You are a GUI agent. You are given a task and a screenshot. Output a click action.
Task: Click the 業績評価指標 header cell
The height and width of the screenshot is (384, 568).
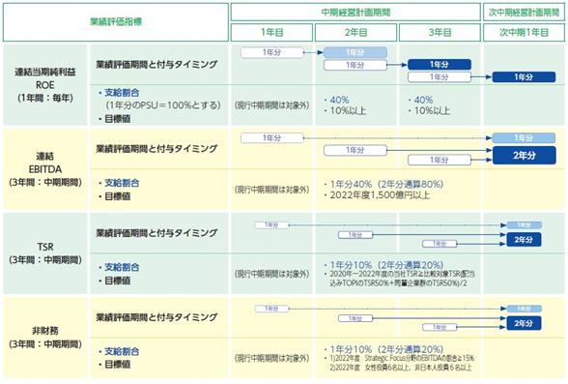coord(116,22)
